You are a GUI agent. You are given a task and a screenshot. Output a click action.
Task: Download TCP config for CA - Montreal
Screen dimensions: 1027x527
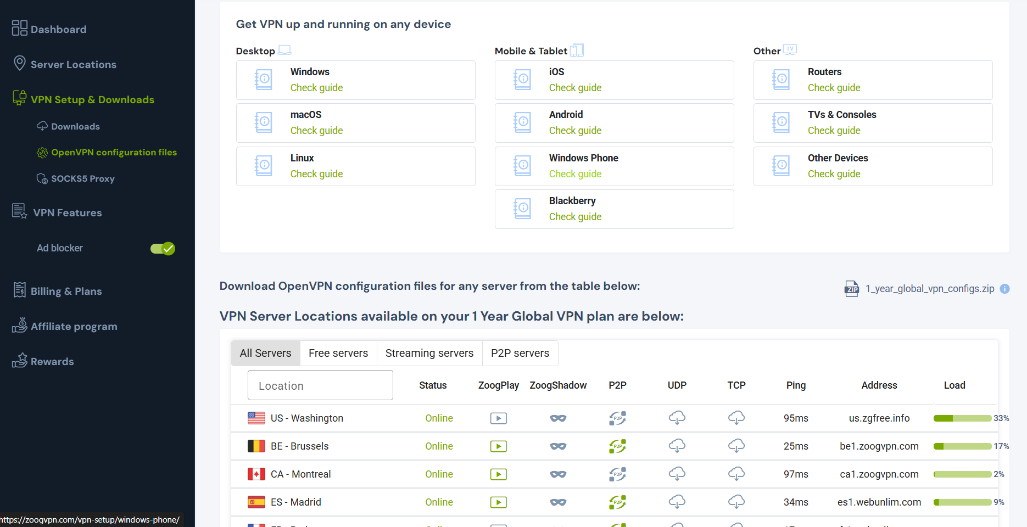pos(736,474)
